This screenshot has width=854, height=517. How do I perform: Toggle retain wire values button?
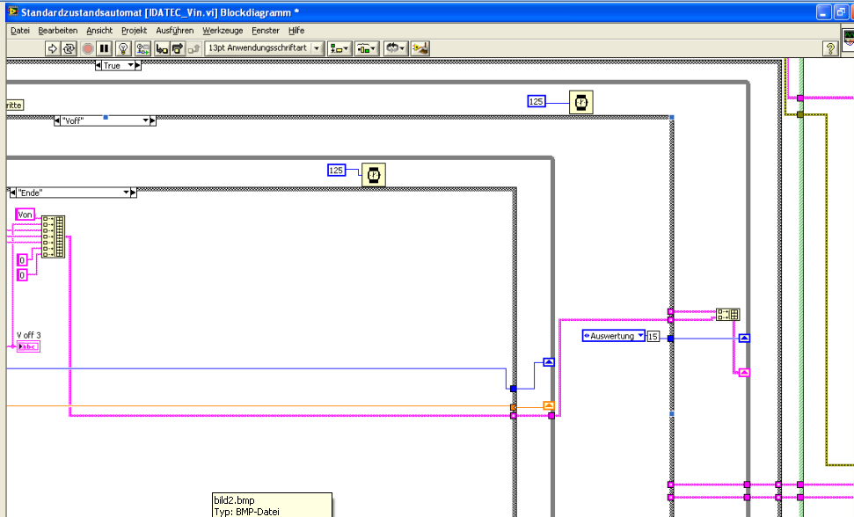[142, 48]
